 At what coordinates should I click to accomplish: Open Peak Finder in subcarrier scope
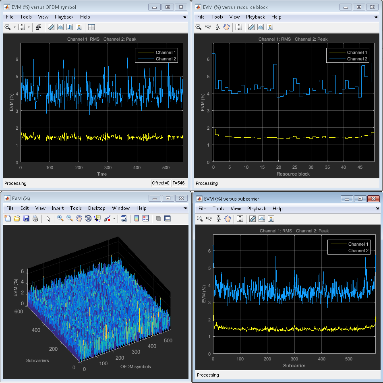(x=271, y=219)
